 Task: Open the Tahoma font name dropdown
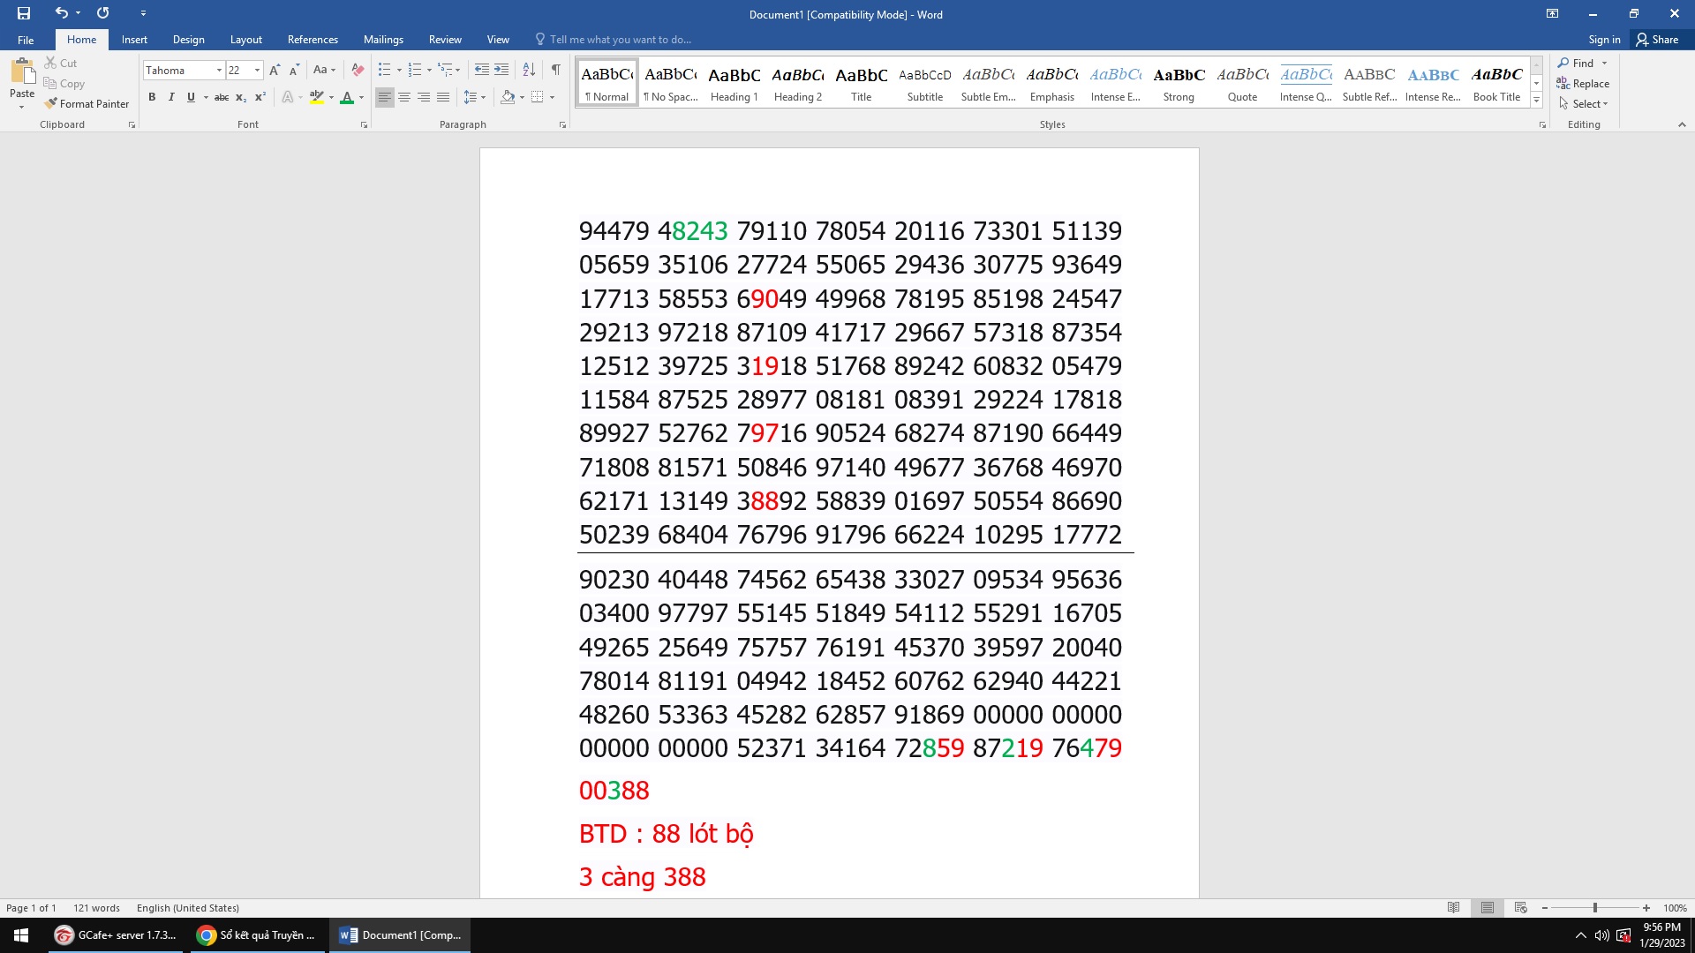point(219,70)
